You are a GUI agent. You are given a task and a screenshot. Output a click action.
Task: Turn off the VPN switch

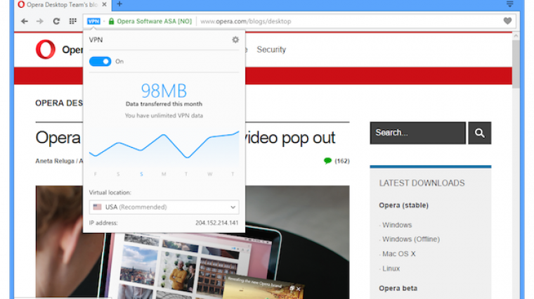coord(100,61)
